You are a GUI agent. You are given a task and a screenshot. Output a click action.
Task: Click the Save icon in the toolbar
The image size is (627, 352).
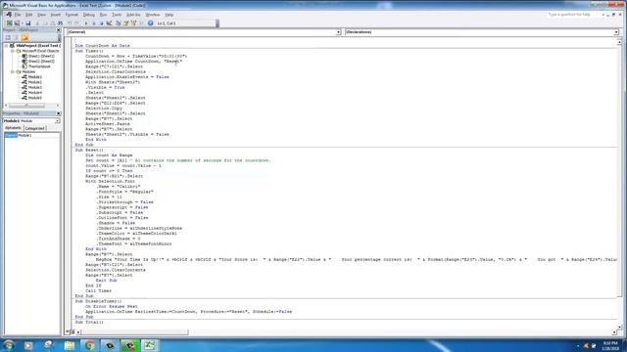pyautogui.click(x=28, y=23)
